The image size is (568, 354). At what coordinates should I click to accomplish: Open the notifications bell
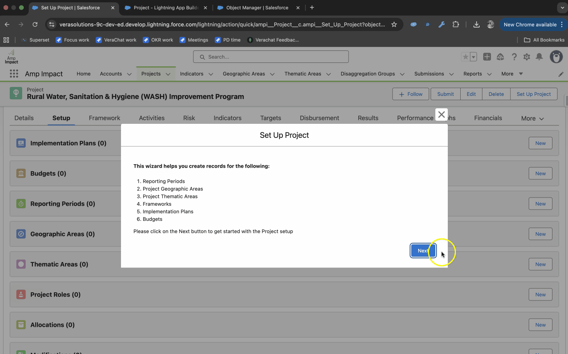click(x=539, y=57)
